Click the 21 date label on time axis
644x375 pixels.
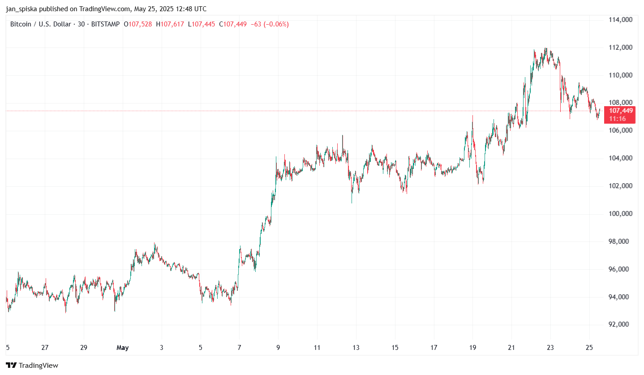511,348
